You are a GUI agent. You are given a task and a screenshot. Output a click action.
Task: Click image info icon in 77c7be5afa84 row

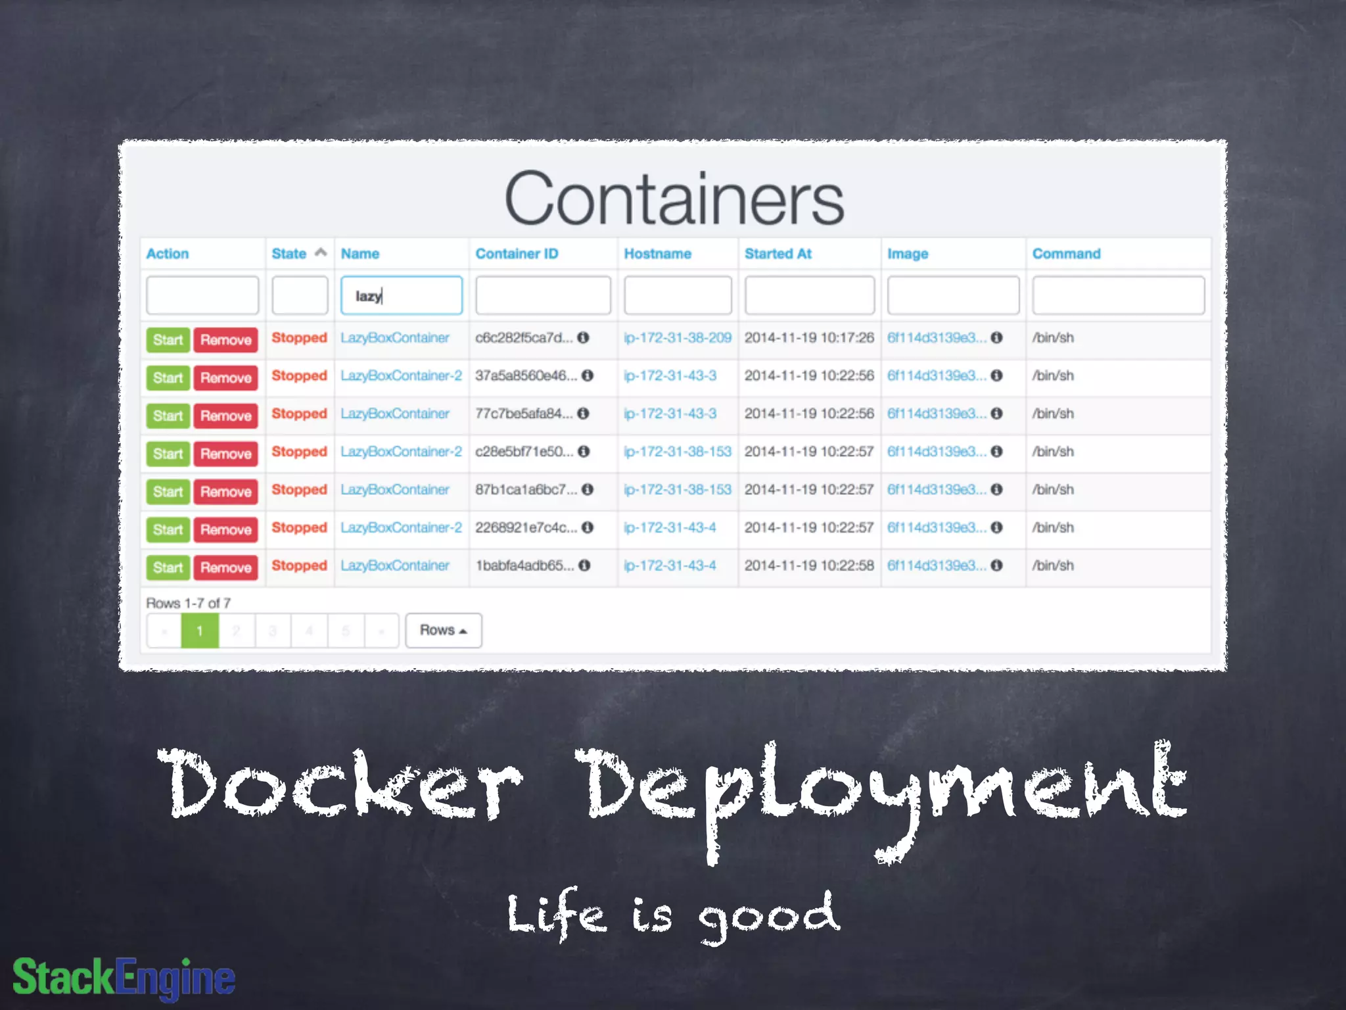coord(996,414)
